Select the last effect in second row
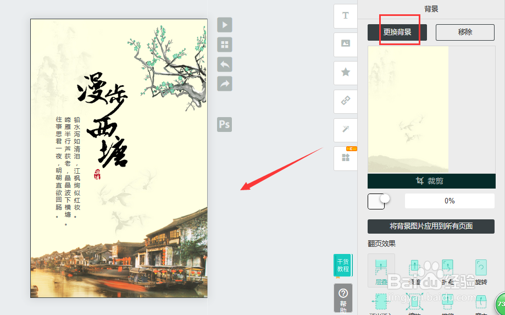This screenshot has width=505, height=315. pos(481,305)
